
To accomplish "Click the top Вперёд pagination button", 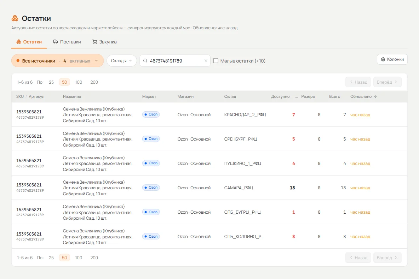I will coord(387,82).
